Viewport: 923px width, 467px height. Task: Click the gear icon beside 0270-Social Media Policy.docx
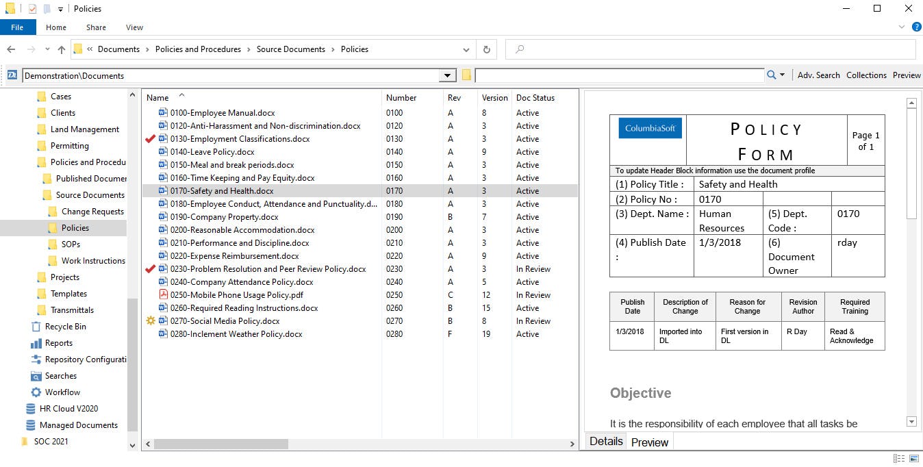pyautogui.click(x=150, y=320)
